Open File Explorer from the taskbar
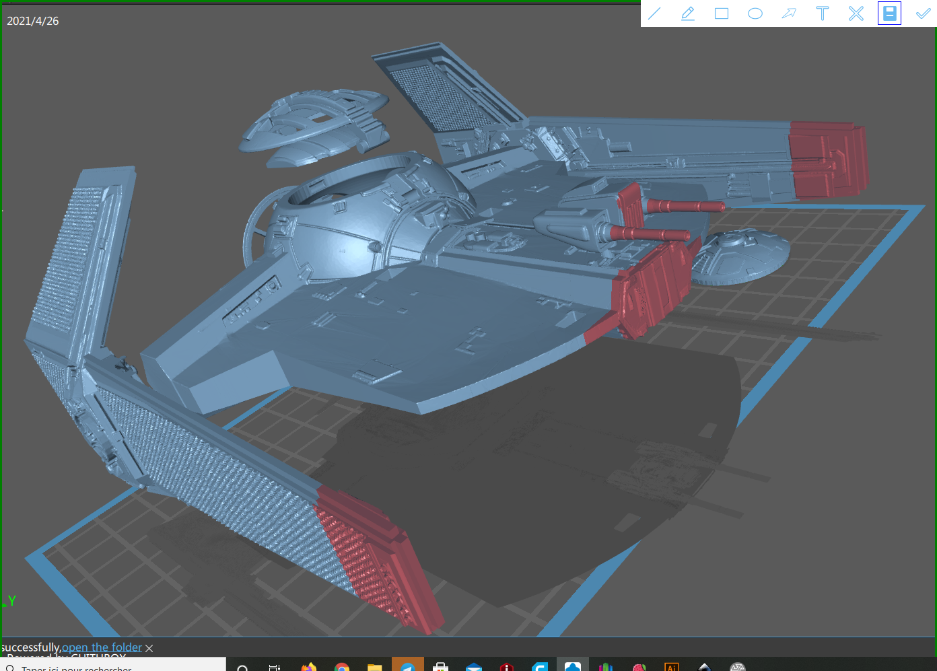 (375, 666)
